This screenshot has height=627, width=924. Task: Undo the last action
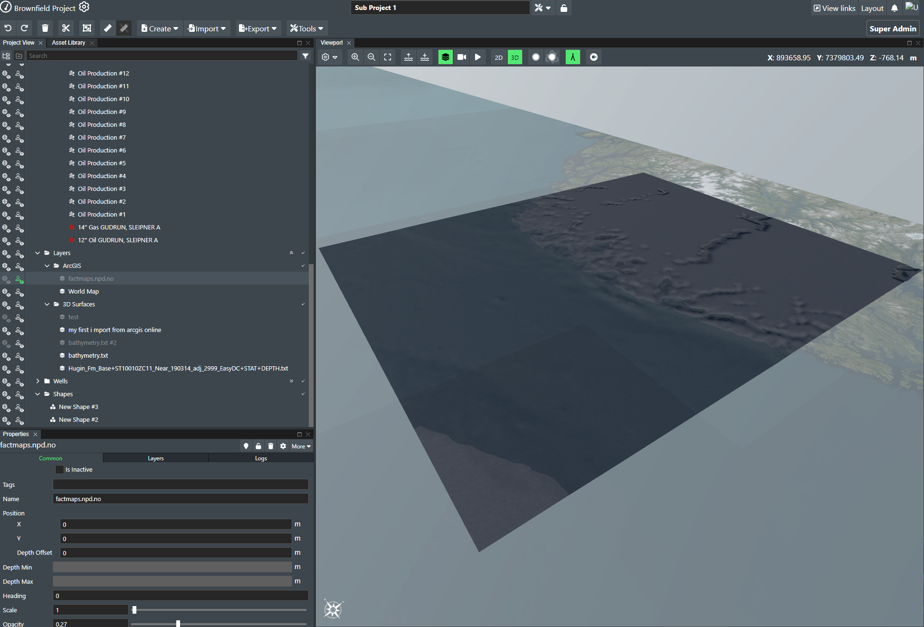8,28
